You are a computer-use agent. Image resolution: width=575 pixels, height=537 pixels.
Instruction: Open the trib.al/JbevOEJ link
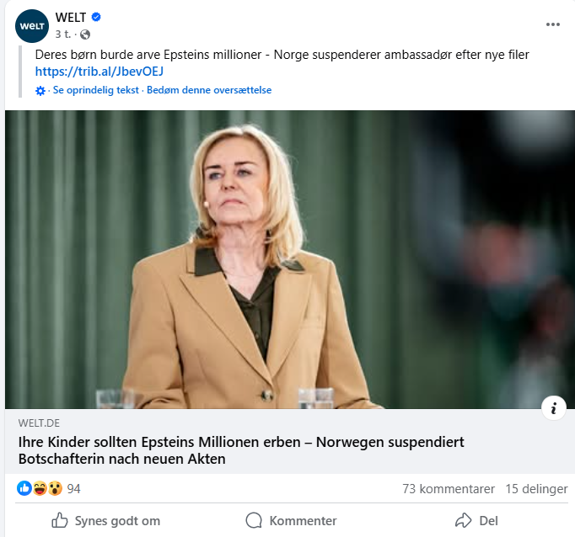tap(99, 71)
